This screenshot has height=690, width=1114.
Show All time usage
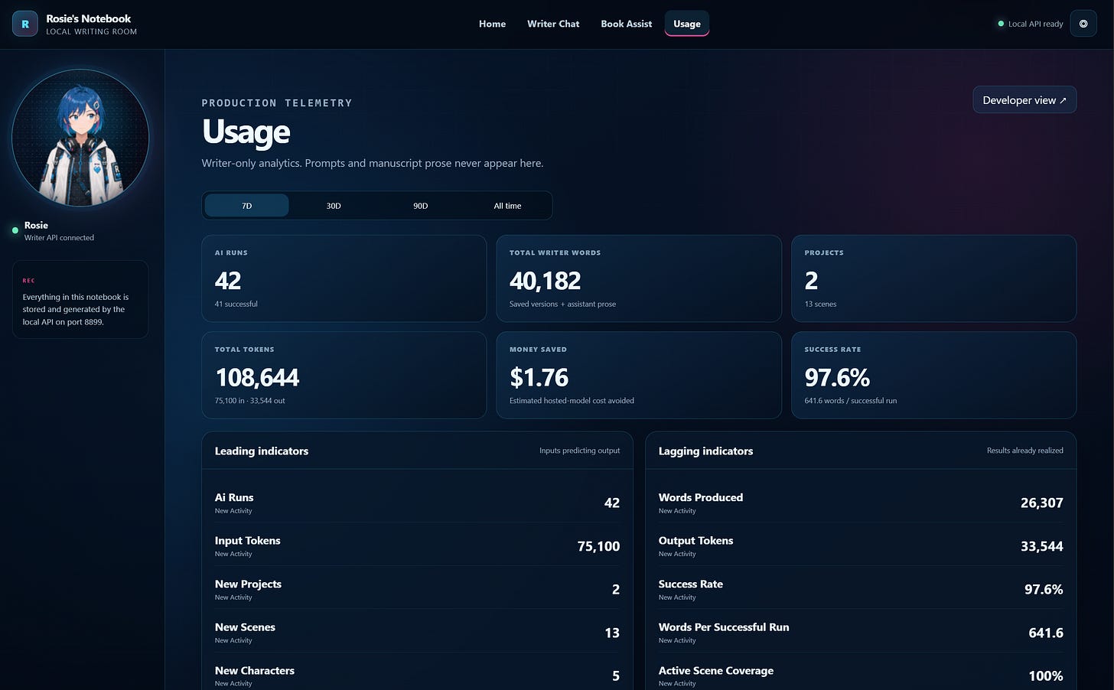pyautogui.click(x=507, y=206)
